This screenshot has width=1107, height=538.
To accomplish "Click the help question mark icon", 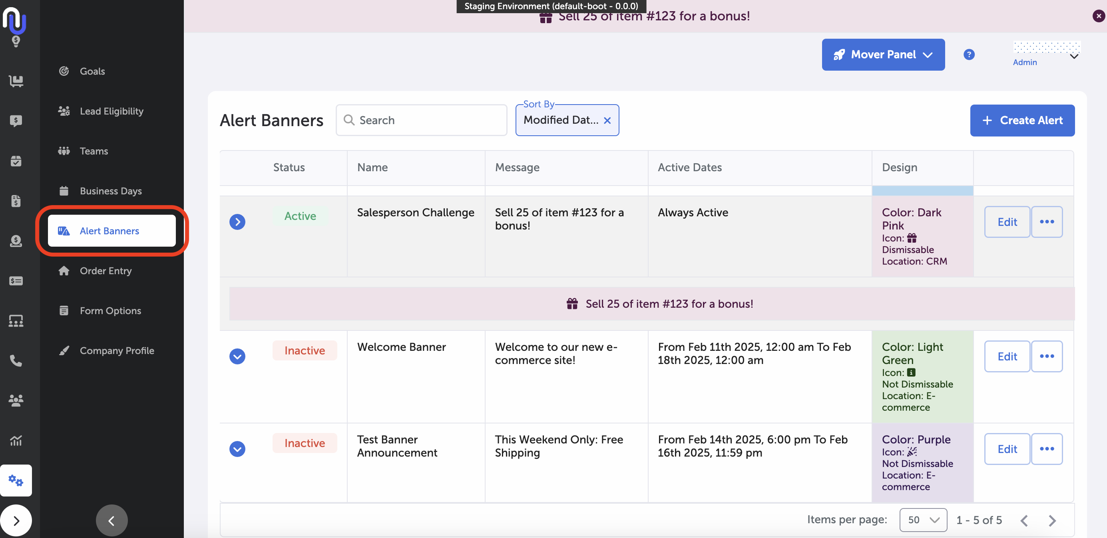I will pos(969,55).
